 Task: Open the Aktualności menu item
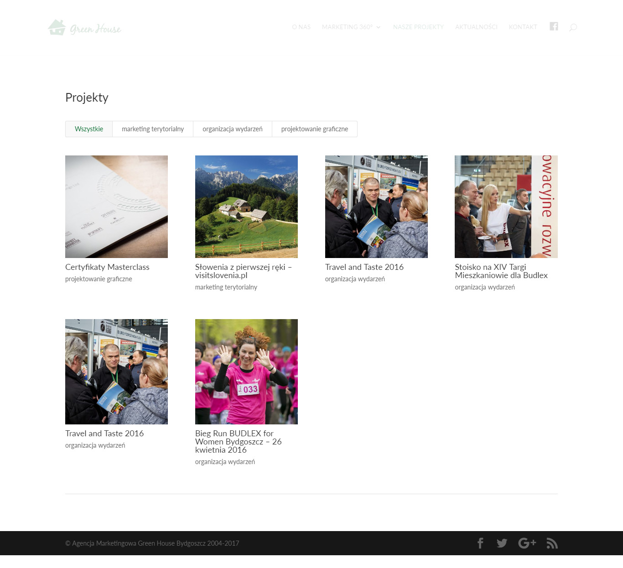[x=476, y=27]
